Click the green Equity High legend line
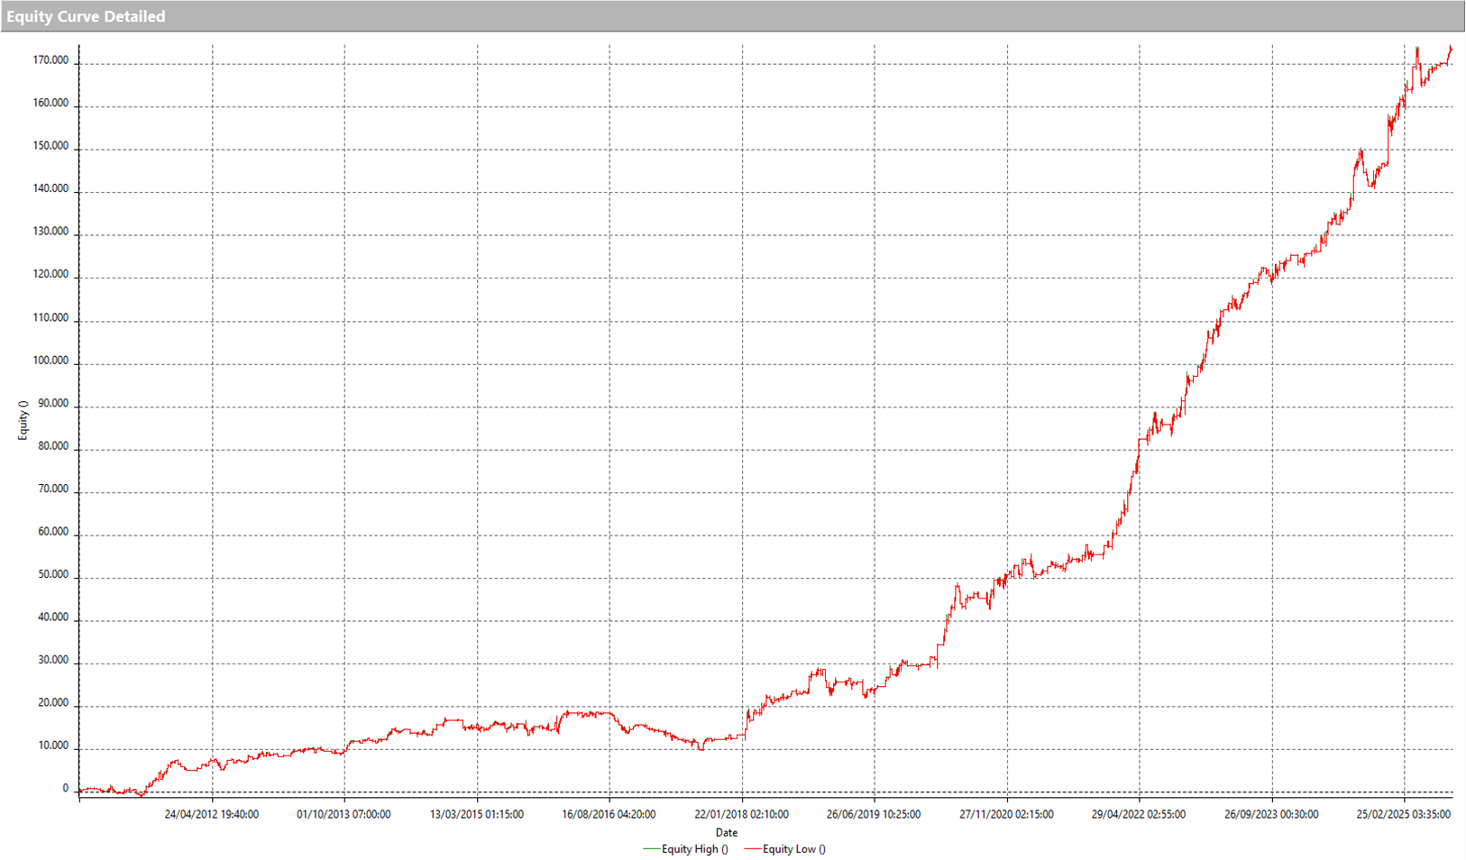This screenshot has width=1466, height=860. tap(651, 849)
